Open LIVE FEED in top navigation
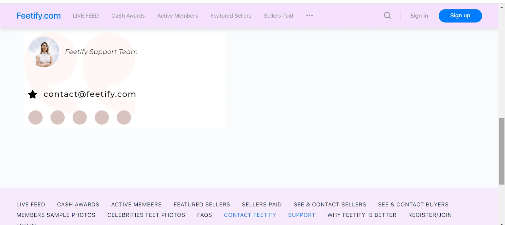 pos(86,16)
